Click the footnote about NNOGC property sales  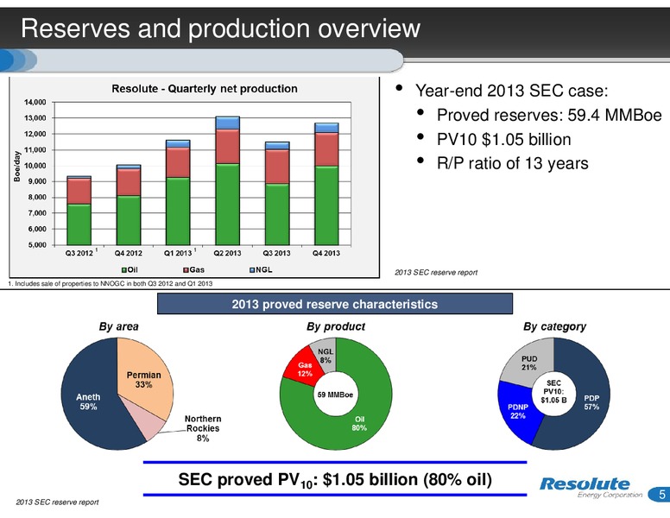[x=111, y=283]
